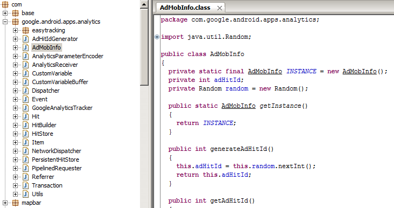Expand the folded import section in code
This screenshot has width=394, height=208.
157,37
